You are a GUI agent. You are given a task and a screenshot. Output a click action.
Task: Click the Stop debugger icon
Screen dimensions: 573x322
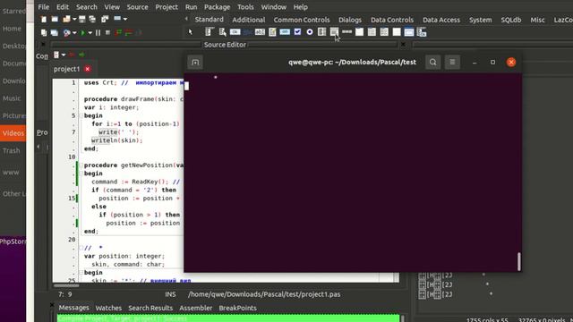click(107, 33)
